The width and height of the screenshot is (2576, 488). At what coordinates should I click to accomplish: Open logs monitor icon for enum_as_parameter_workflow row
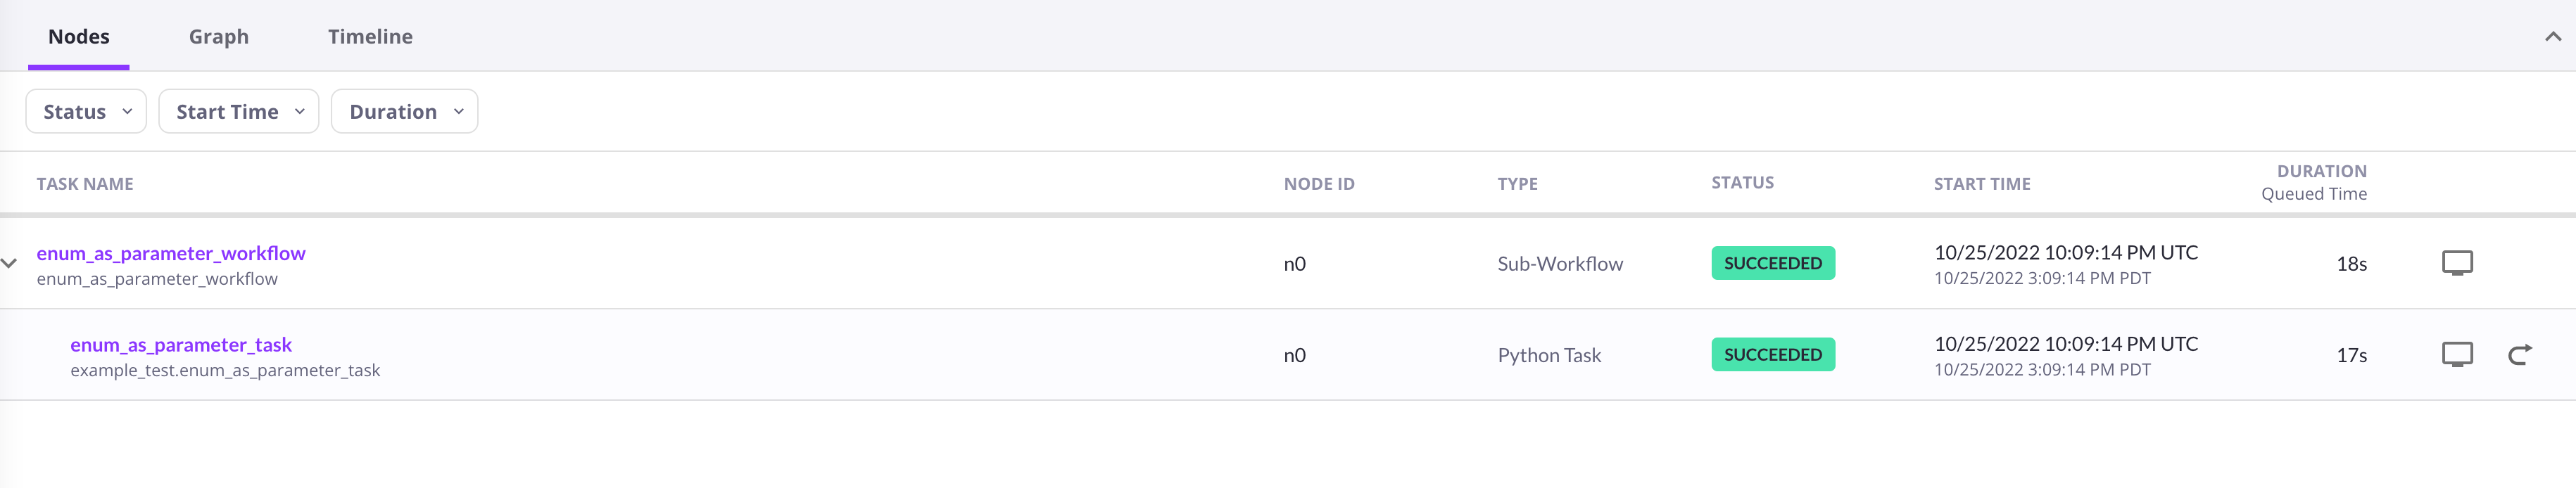2458,262
